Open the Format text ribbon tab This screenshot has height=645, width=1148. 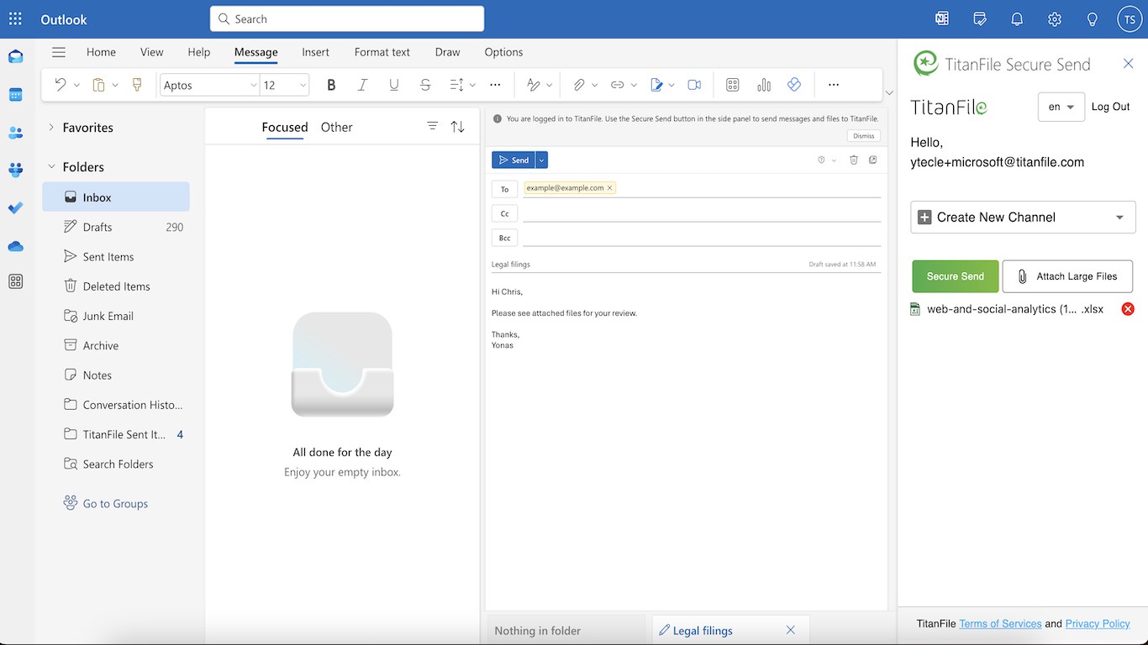(x=382, y=52)
